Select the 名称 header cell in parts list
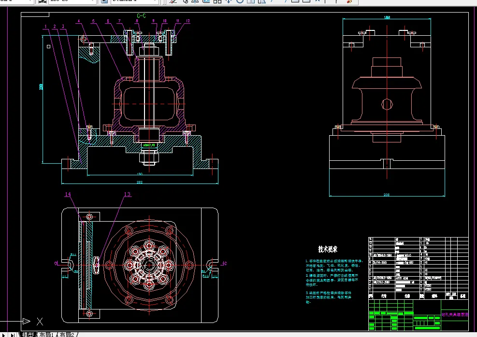This screenshot has width=477, height=337. (407, 296)
